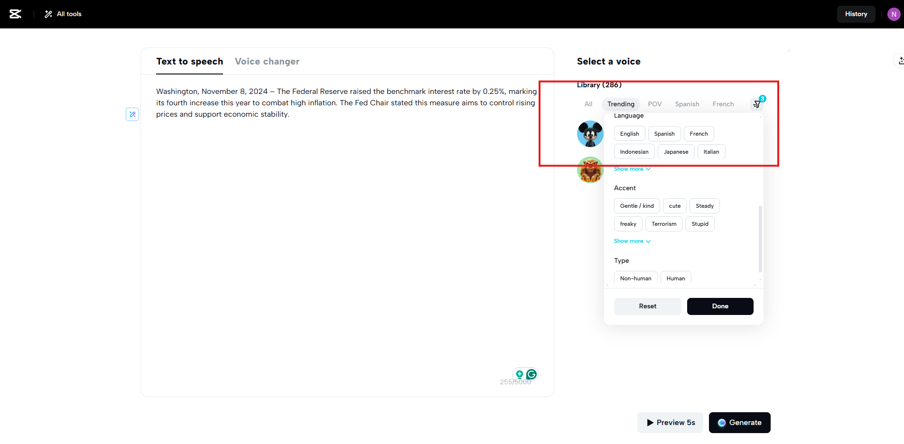
Task: Toggle the Non-human type chip
Action: tap(636, 278)
